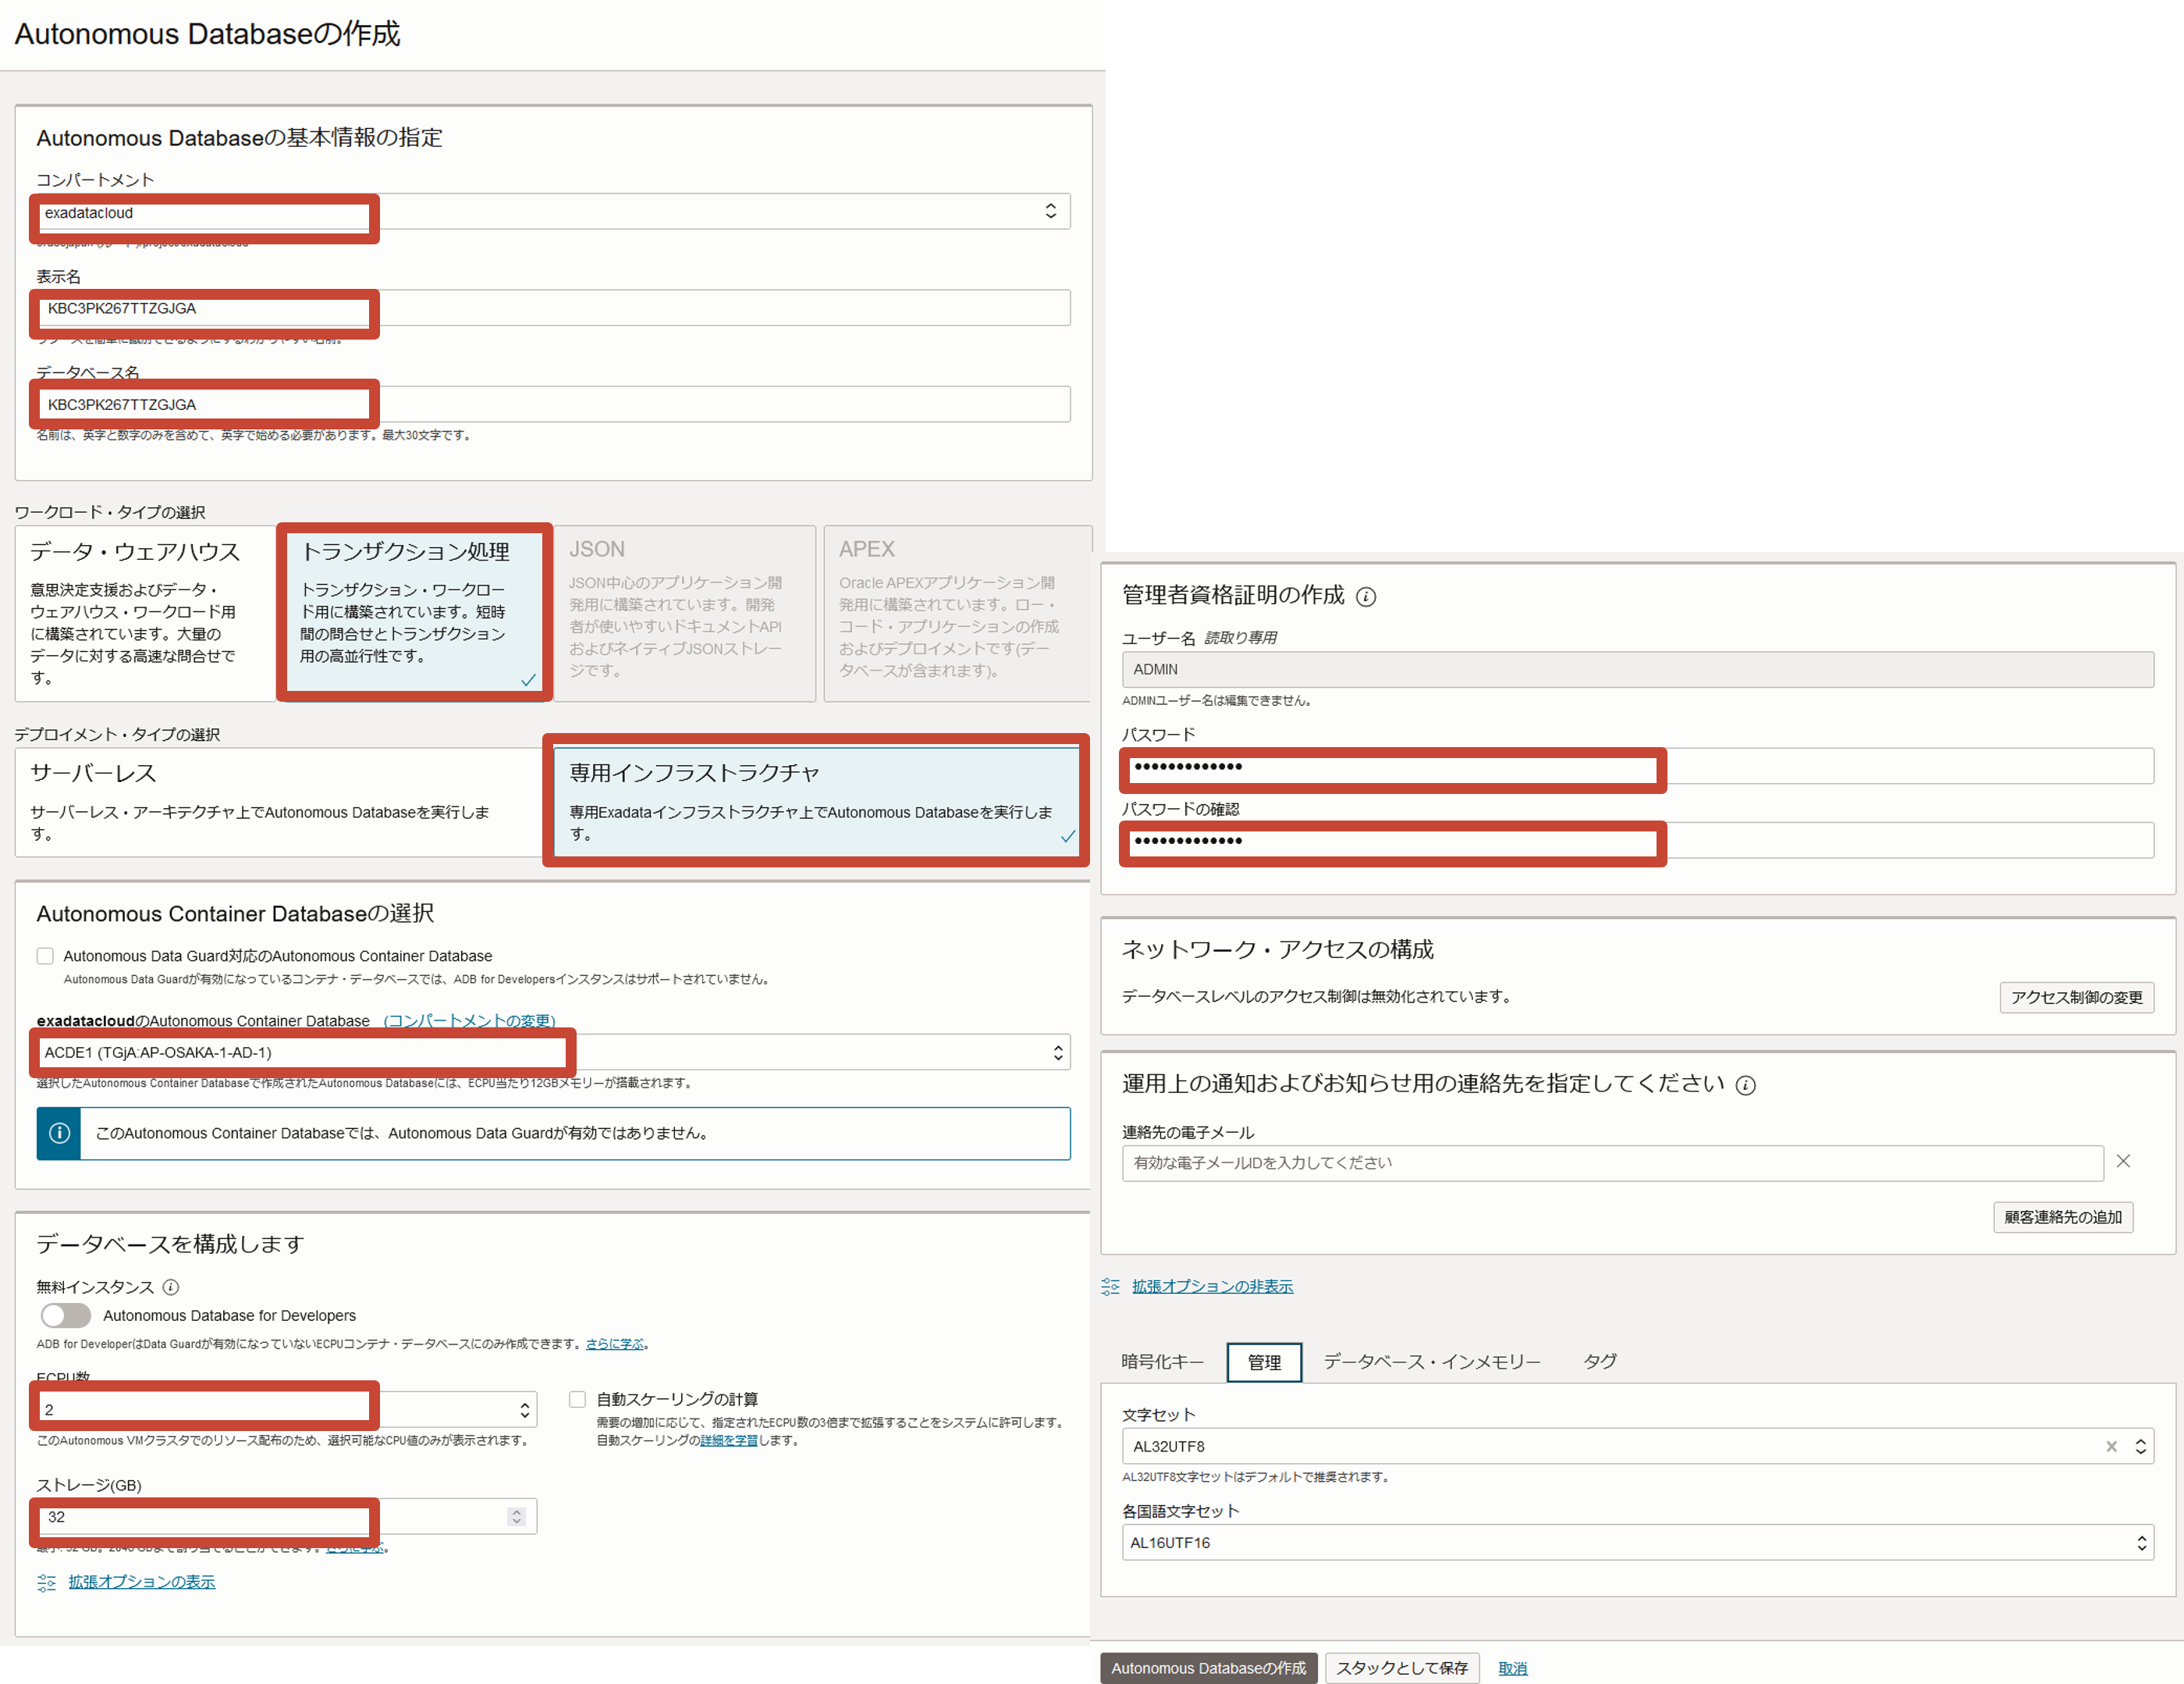Click info icon next to 無料インスタンス label
The image size is (2184, 1684).
(171, 1287)
